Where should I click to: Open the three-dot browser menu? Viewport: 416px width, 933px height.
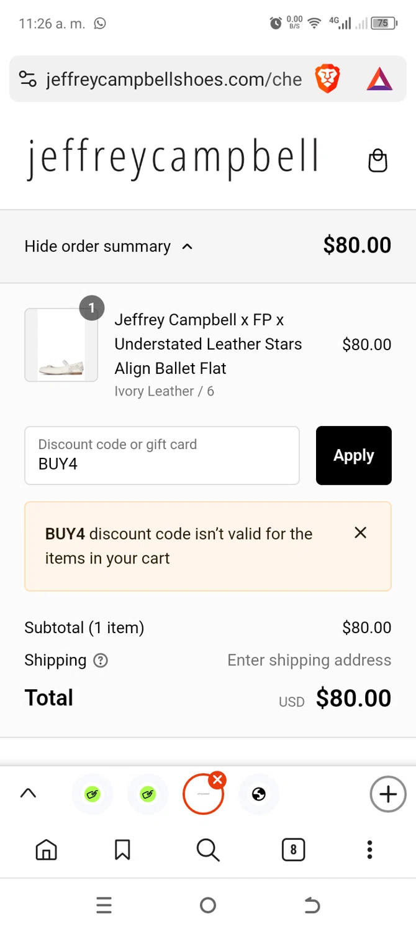point(369,850)
